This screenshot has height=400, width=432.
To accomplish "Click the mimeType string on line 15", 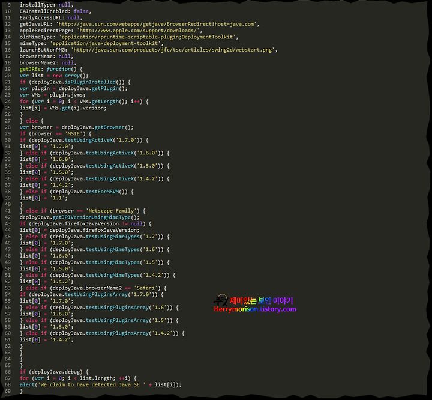I will 105,43.
